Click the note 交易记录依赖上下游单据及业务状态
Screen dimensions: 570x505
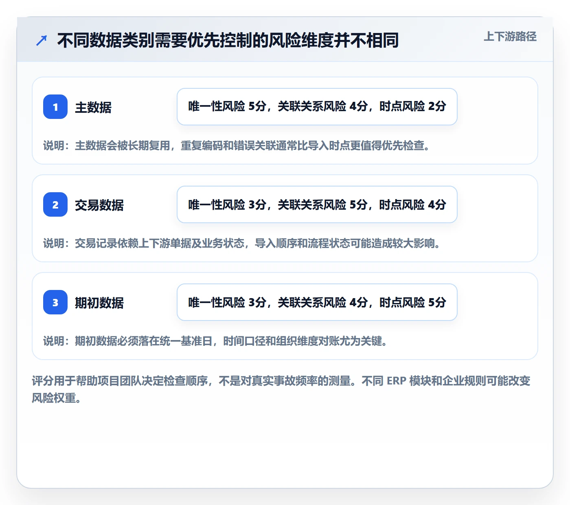click(x=242, y=244)
